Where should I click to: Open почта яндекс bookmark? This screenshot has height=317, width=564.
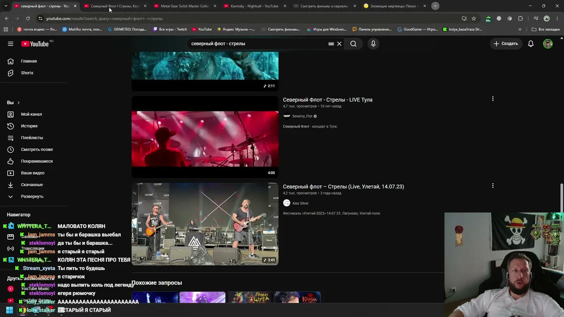(37, 29)
